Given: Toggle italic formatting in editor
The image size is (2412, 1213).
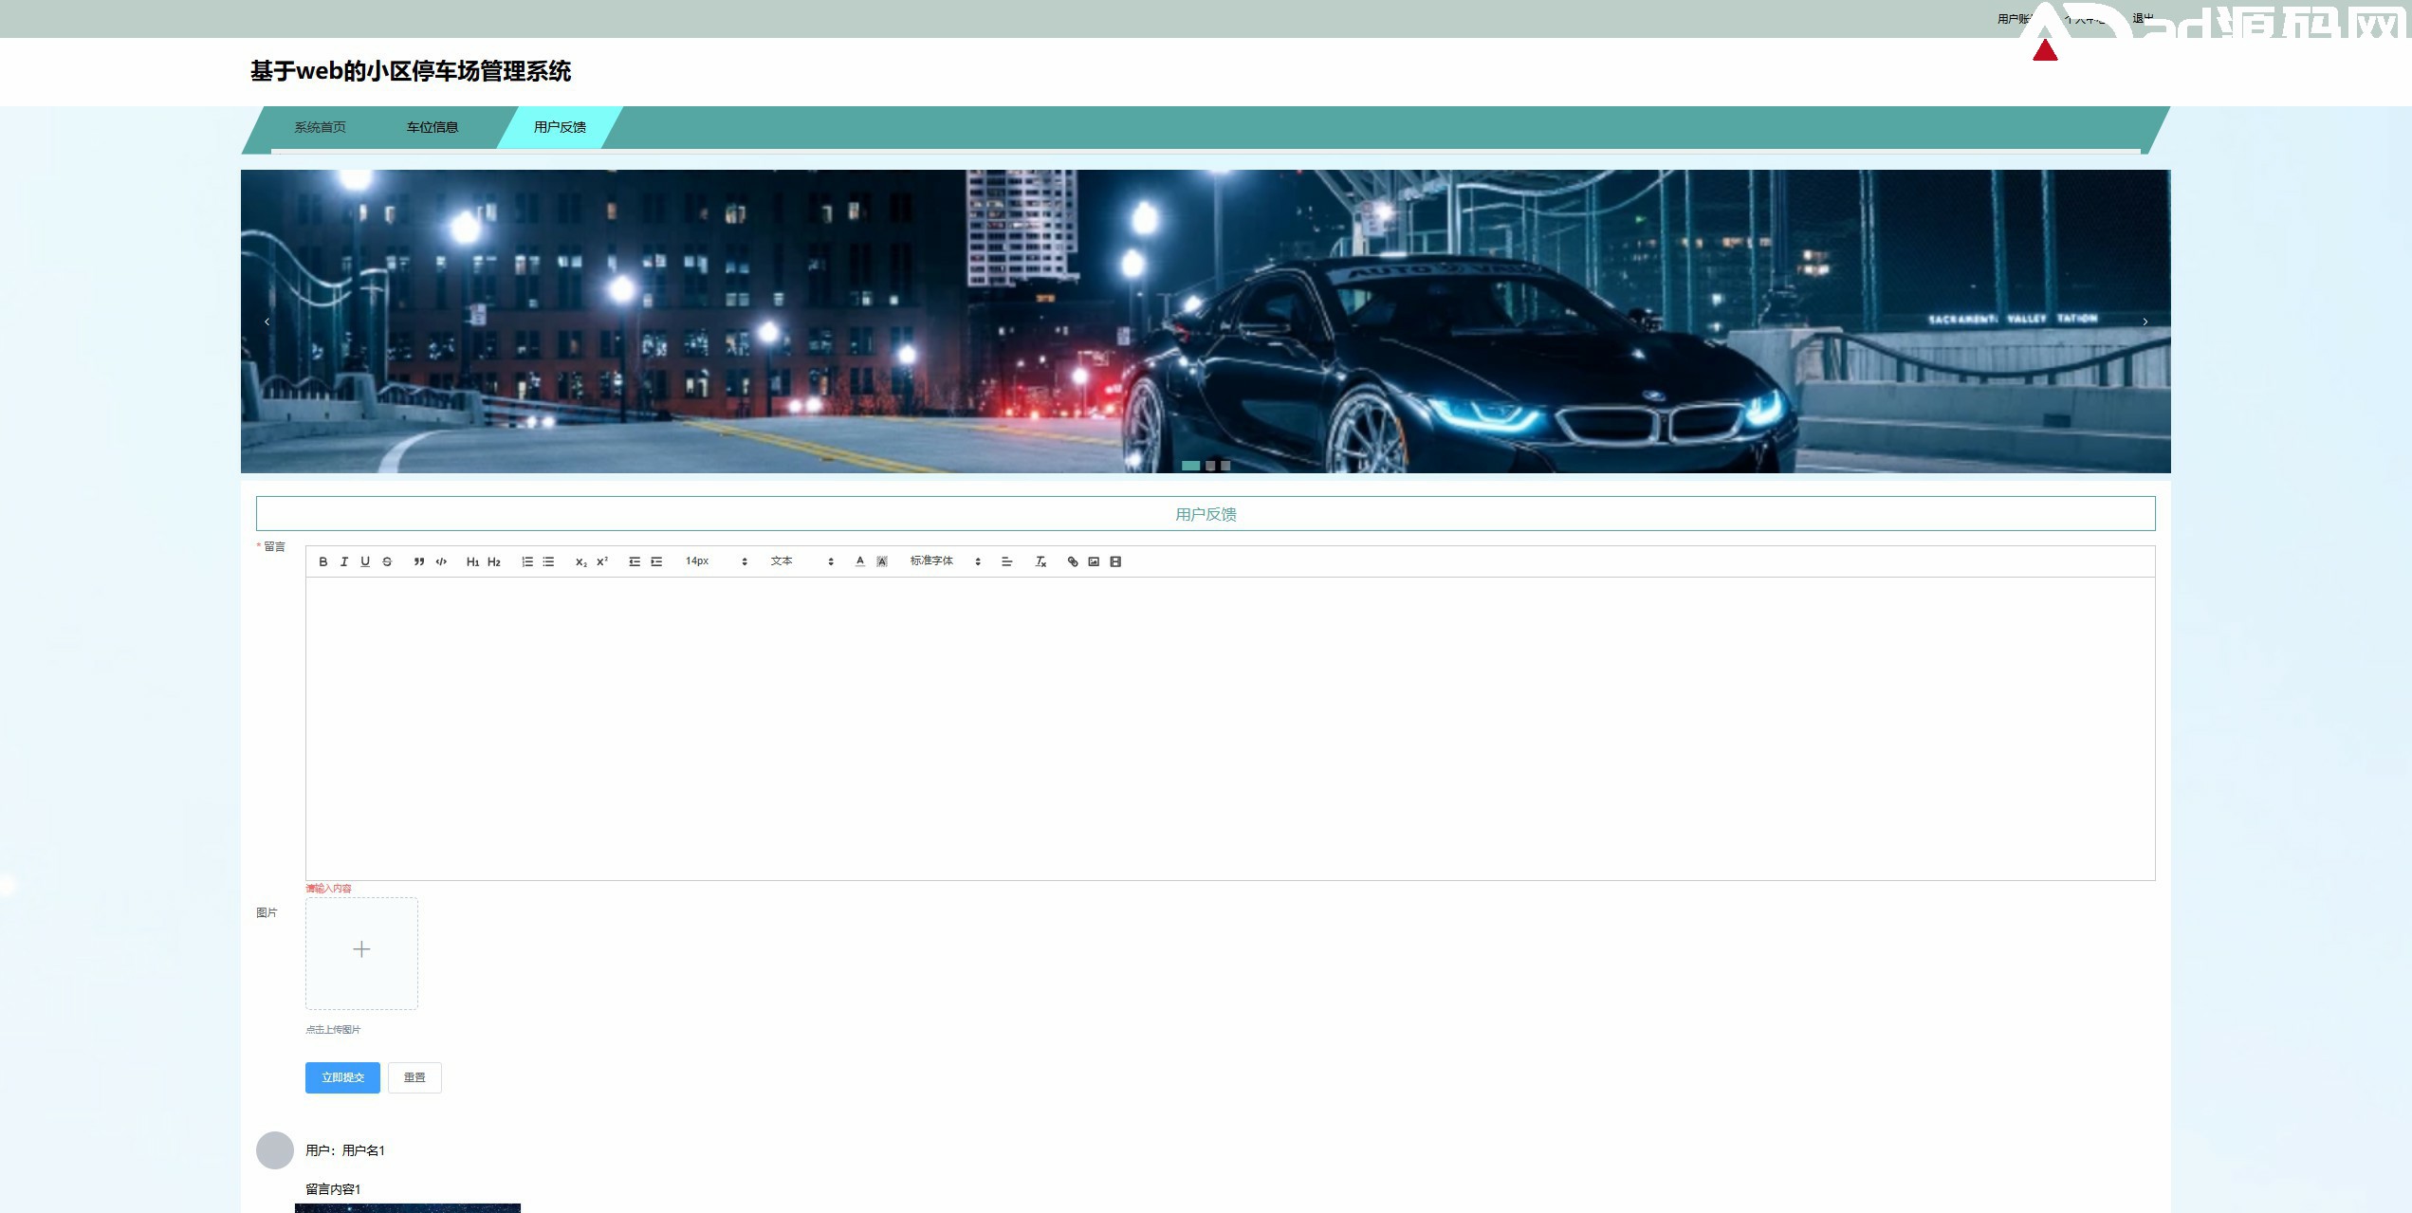Looking at the screenshot, I should point(344,561).
